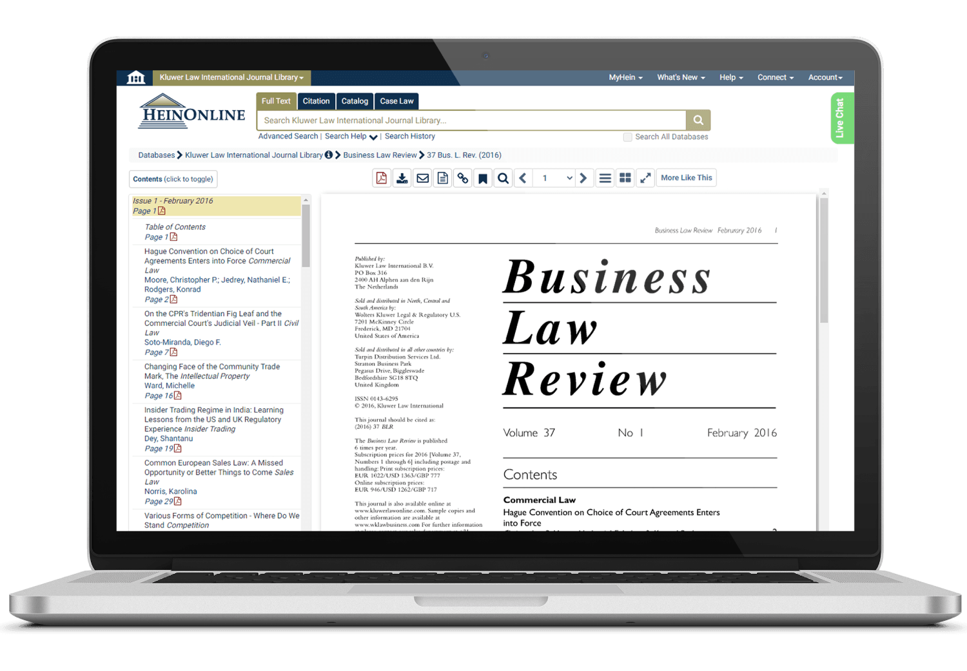Click author Soto-Miranda, Diego F.
The image size is (967, 671).
(x=182, y=343)
